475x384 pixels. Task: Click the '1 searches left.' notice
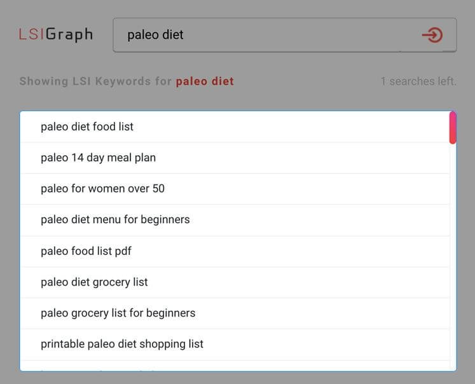[x=418, y=81]
